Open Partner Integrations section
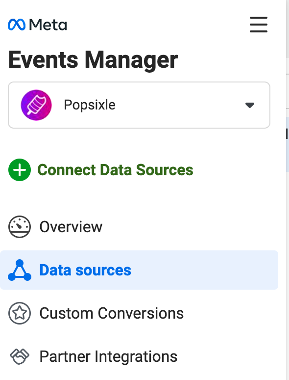 tap(139, 356)
